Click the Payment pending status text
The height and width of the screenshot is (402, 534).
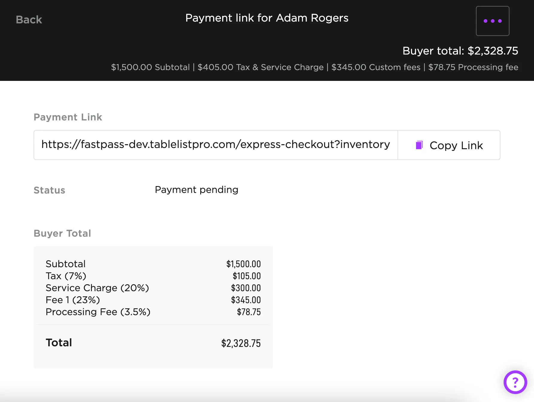point(196,190)
